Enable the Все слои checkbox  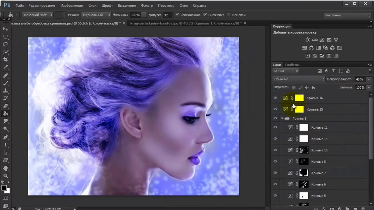pos(229,15)
